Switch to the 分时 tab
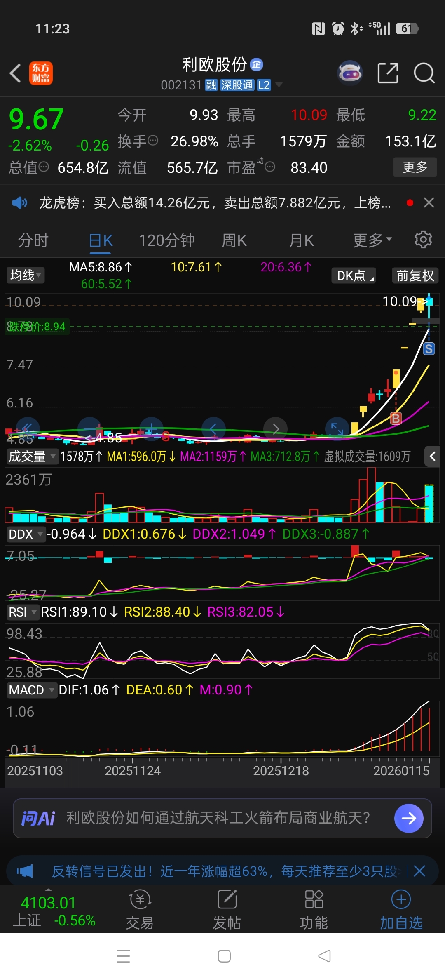 [33, 240]
